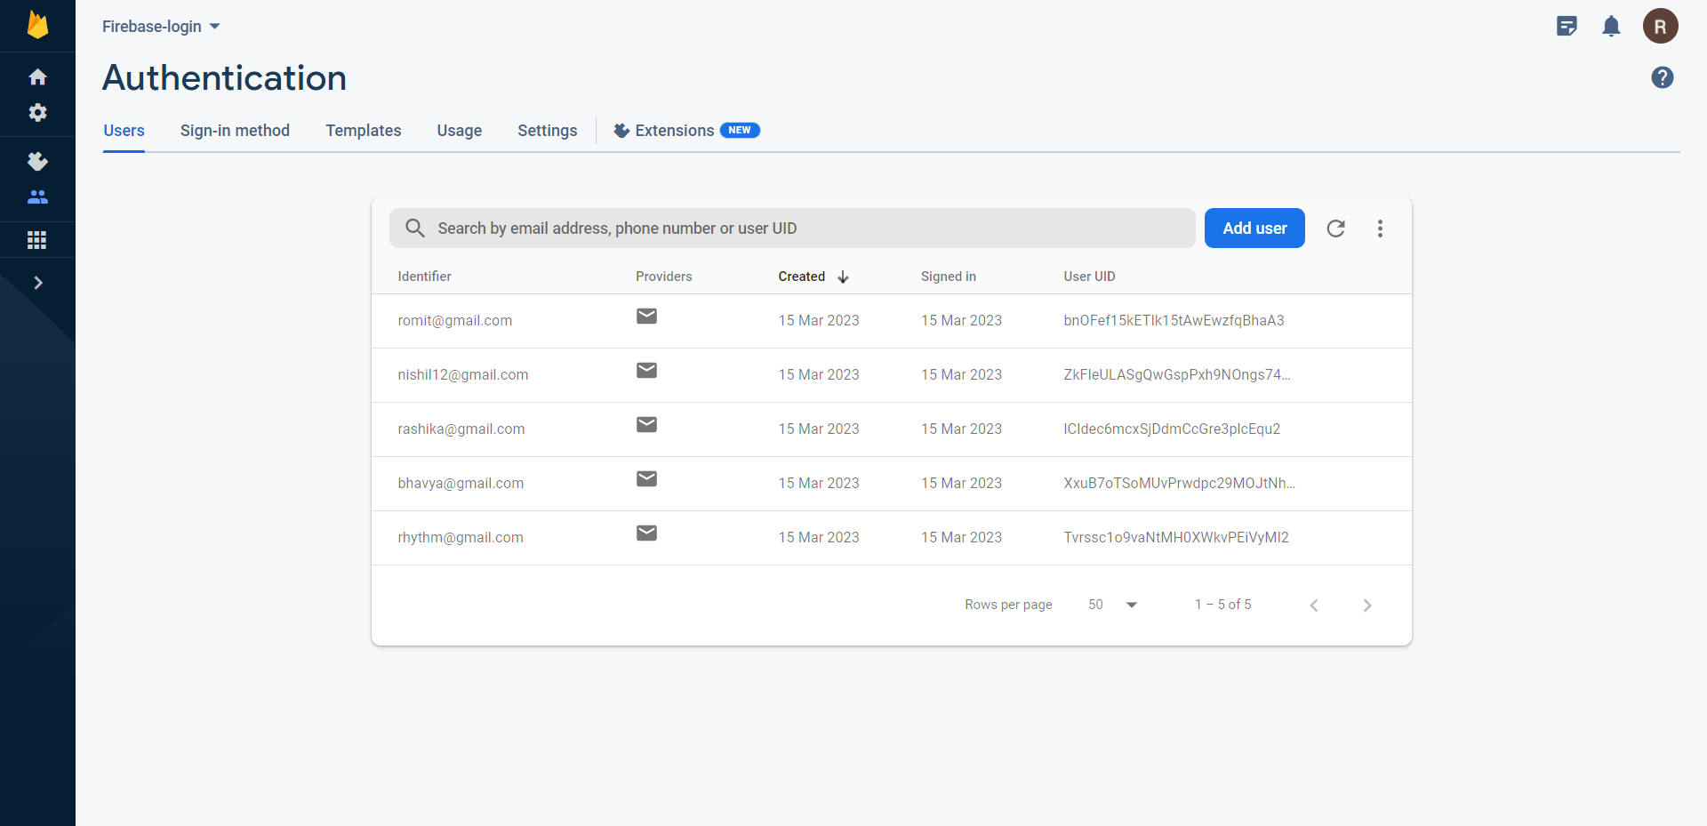Open the account avatar in top right
Viewport: 1707px width, 826px height.
pos(1661,26)
